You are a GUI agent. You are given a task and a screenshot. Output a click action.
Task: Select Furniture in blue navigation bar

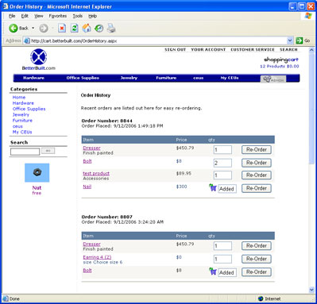[x=166, y=78]
